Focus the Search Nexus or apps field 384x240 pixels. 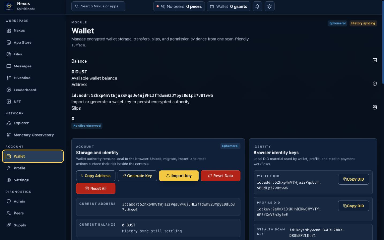click(98, 6)
